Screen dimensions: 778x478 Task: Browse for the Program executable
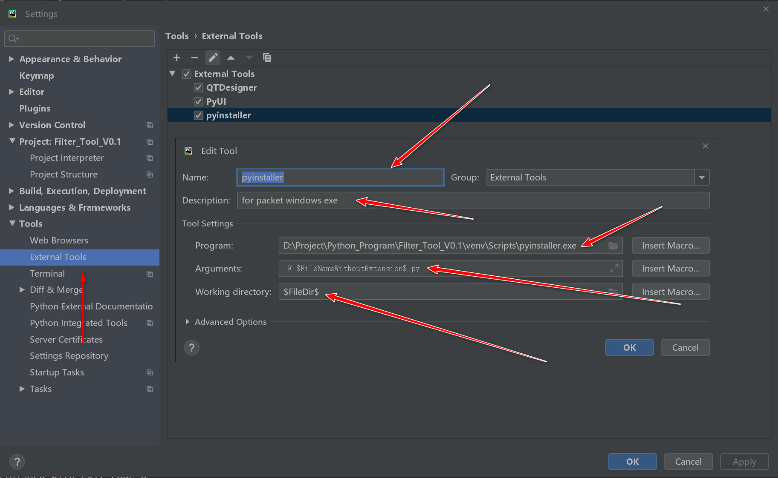613,245
